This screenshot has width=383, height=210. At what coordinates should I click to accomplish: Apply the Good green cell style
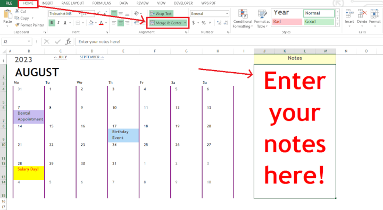point(319,22)
